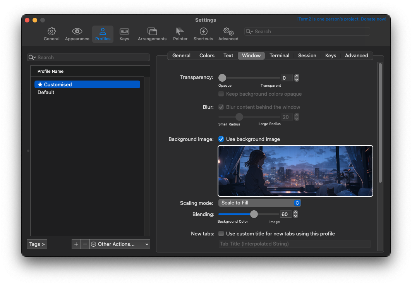Click the window settings vertical scrollbar
Screen dimensions: 412x285
(x=380, y=123)
